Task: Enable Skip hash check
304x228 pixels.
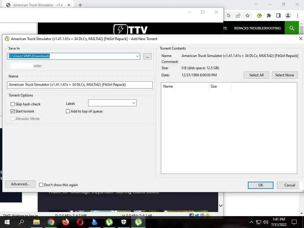Action: pyautogui.click(x=12, y=104)
